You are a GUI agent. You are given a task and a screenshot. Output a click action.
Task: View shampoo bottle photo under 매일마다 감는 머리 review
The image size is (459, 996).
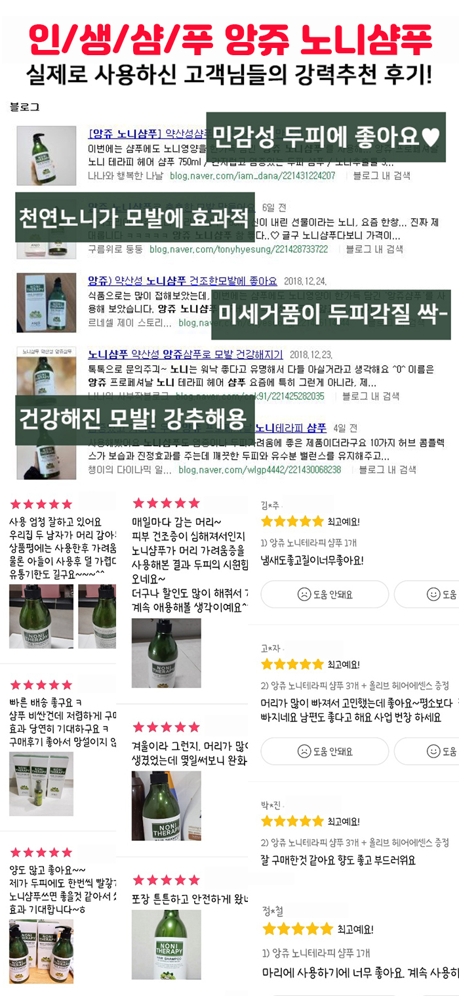pyautogui.click(x=166, y=652)
